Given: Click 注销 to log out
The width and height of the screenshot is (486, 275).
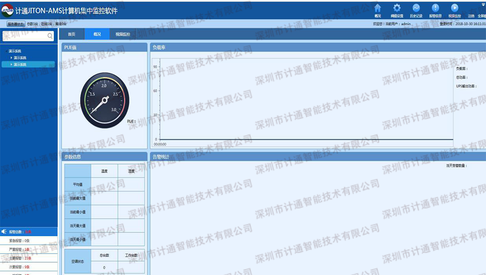Looking at the screenshot, I should tap(471, 16).
